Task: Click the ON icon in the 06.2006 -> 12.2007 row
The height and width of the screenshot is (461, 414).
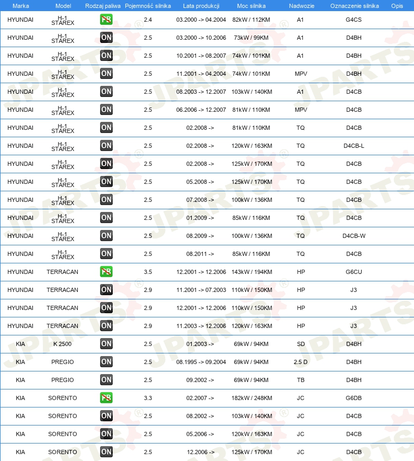Action: click(x=106, y=110)
